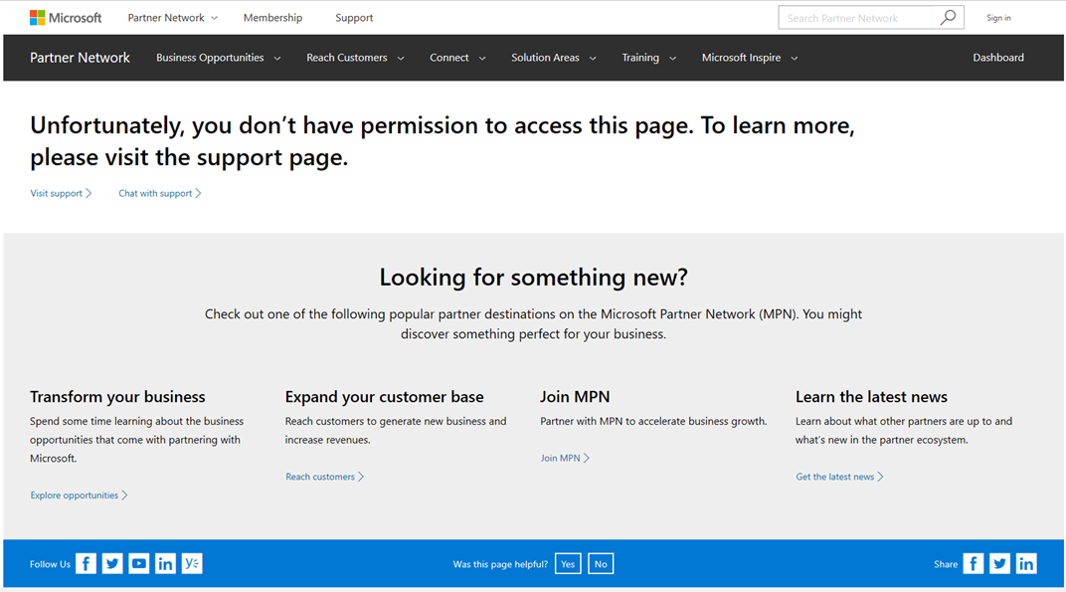The image size is (1066, 592).
Task: Expand Solution Areas menu
Action: point(554,58)
